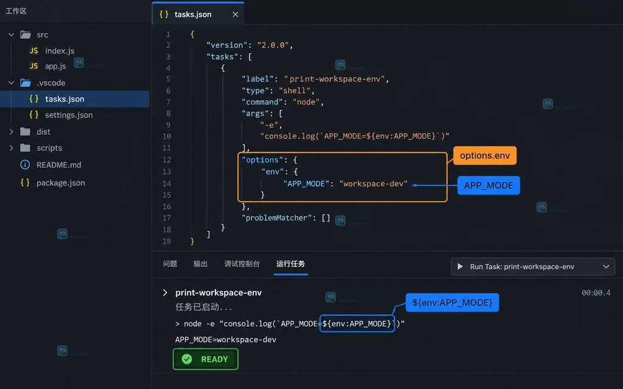Click the "shell" type value
Screen dimensions: 623x389
(x=294, y=91)
